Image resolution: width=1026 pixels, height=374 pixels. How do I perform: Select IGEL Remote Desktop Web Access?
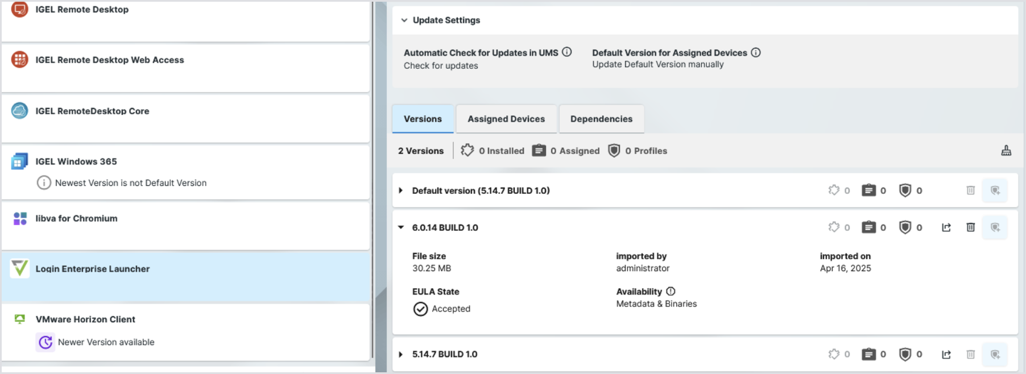(x=110, y=60)
